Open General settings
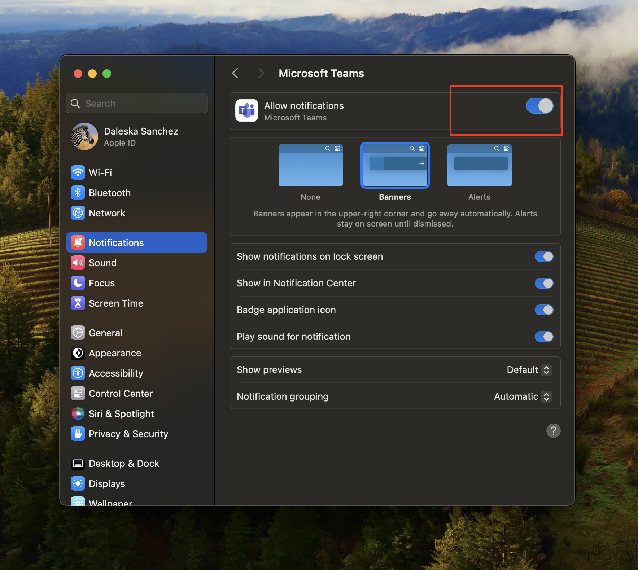Screen dimensions: 638x570 pos(137,333)
